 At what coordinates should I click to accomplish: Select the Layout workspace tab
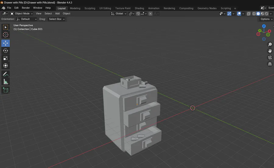(61, 9)
